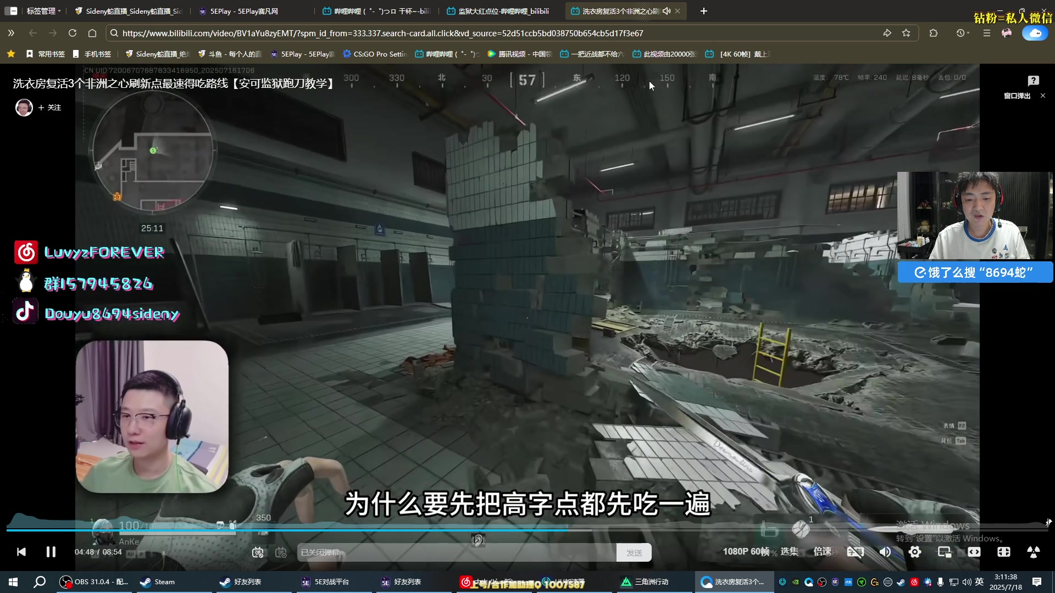Open Windows taskbar search
The image size is (1055, 593).
click(40, 582)
